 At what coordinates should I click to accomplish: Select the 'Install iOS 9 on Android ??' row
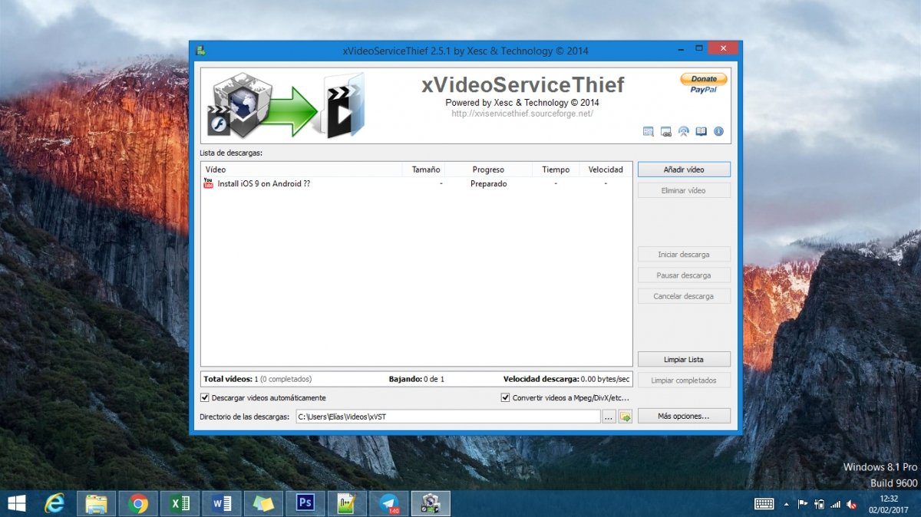click(417, 184)
